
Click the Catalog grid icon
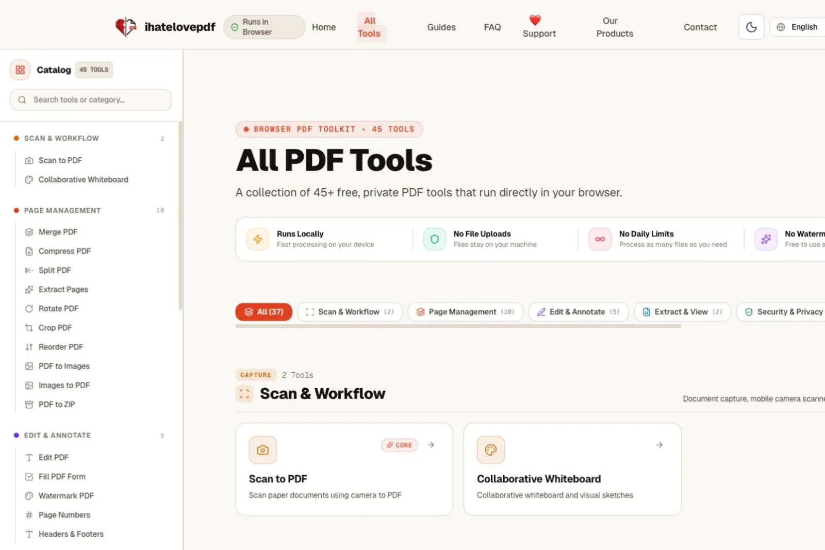tap(20, 70)
